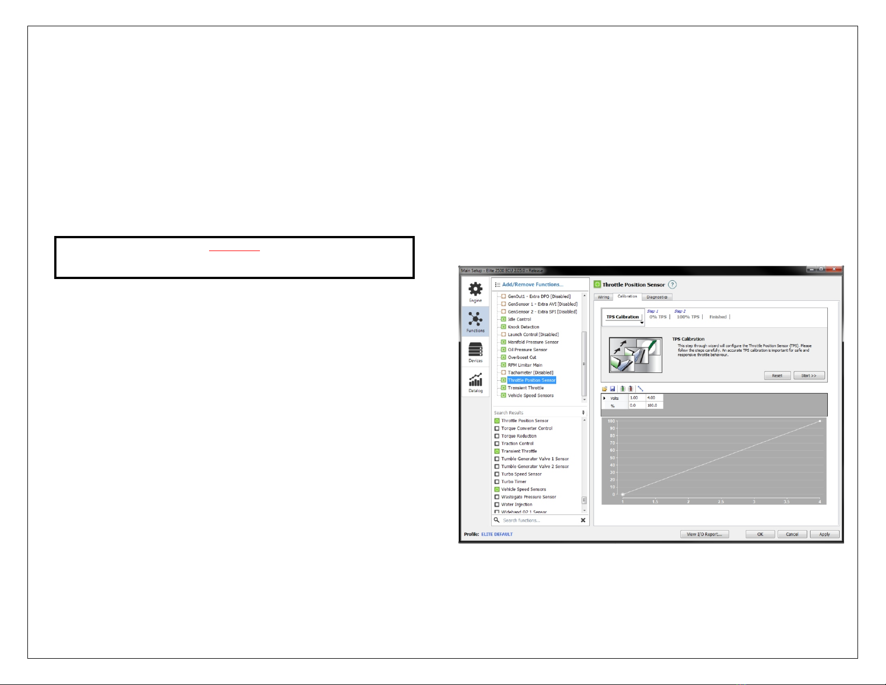Open the Datalog section
Image resolution: width=886 pixels, height=685 pixels.
475,382
